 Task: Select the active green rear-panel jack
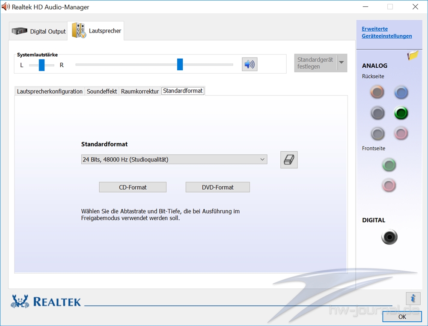(x=401, y=113)
